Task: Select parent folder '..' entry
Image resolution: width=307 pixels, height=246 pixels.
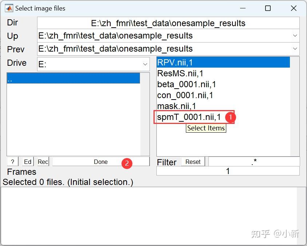Action: click(x=73, y=78)
